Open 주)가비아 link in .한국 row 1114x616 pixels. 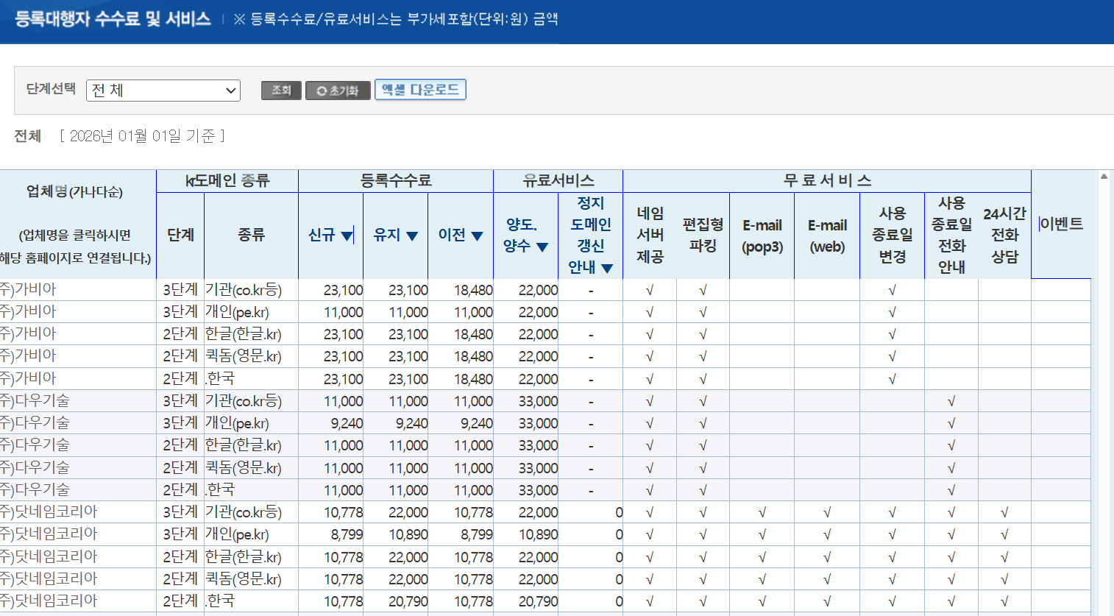pyautogui.click(x=28, y=378)
